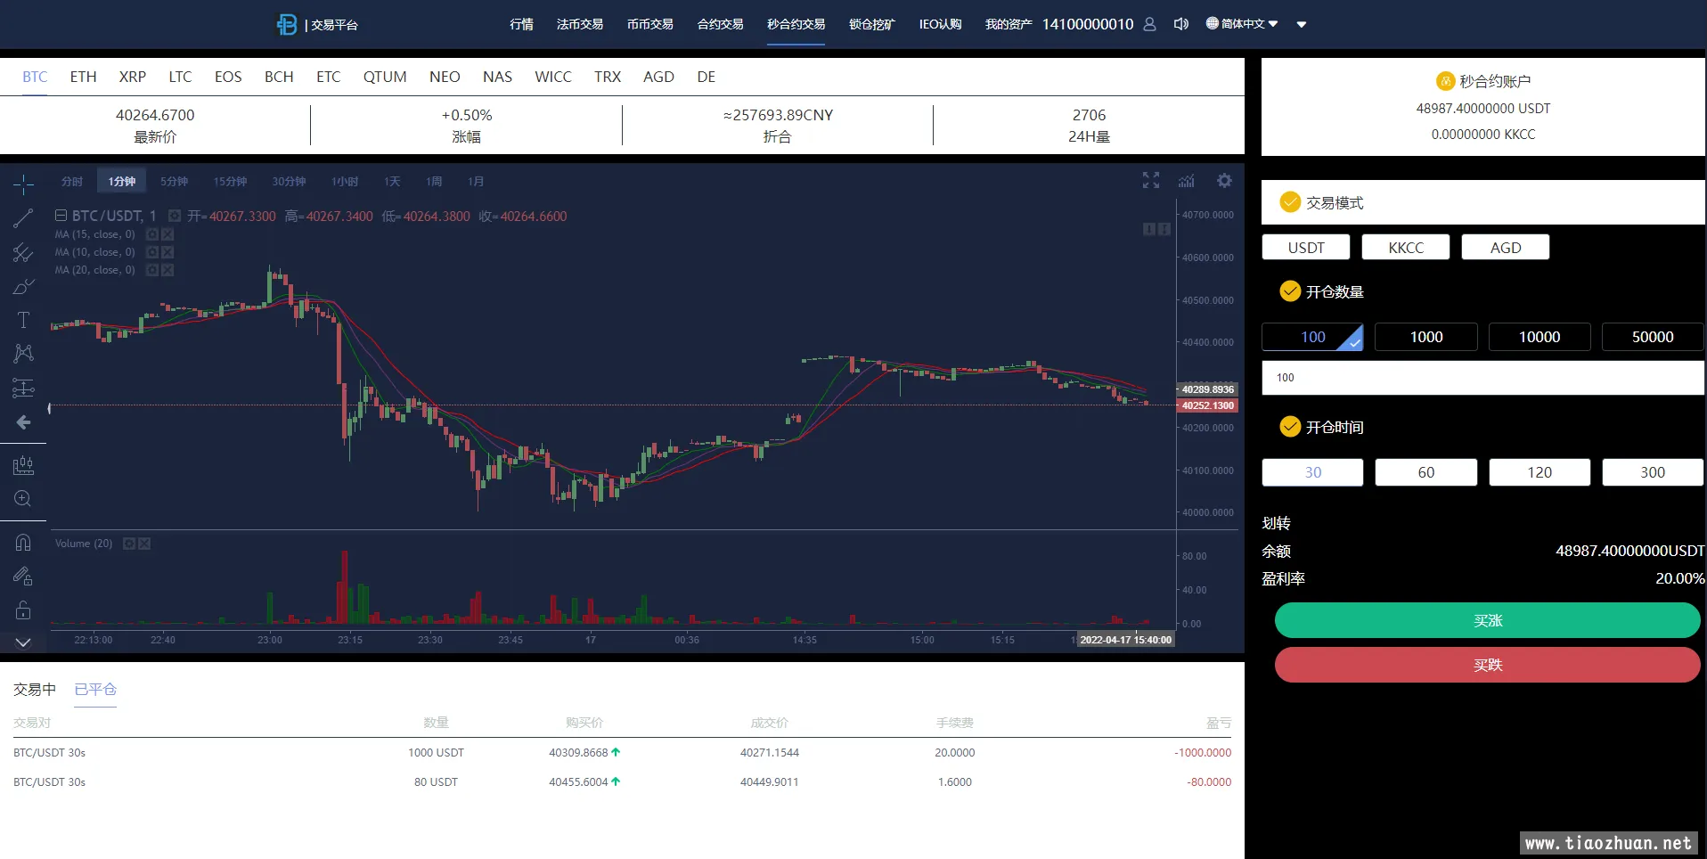Collapse BTC/USDT legend minus box
This screenshot has height=859, width=1707.
point(61,216)
